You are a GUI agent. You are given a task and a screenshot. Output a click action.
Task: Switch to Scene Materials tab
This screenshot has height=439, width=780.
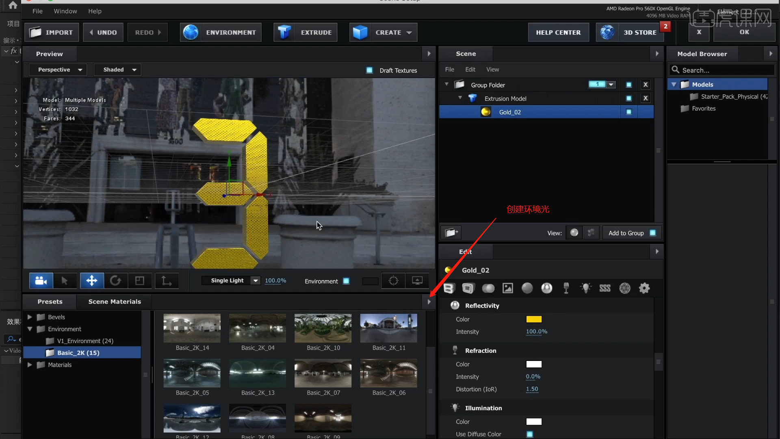point(115,302)
